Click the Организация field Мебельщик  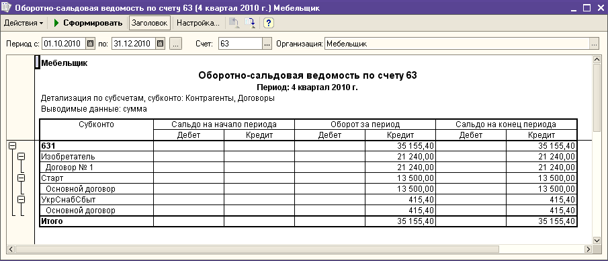tap(457, 44)
